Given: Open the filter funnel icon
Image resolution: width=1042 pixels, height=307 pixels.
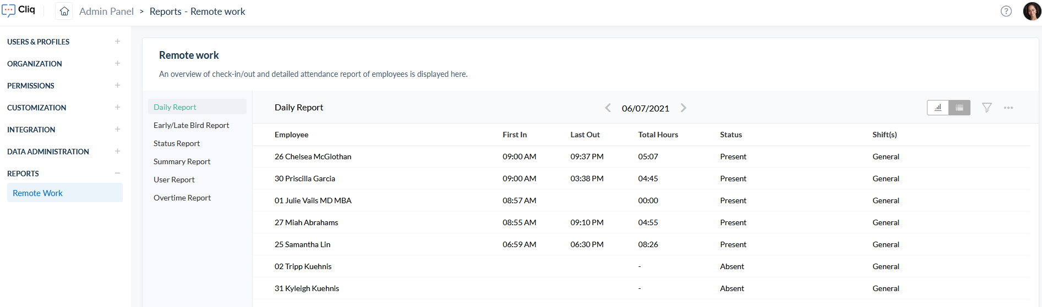Looking at the screenshot, I should click(x=987, y=108).
